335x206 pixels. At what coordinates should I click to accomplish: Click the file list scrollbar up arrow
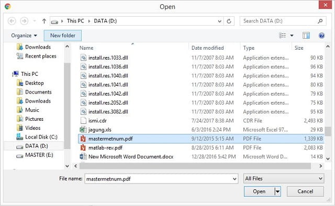[x=328, y=47]
